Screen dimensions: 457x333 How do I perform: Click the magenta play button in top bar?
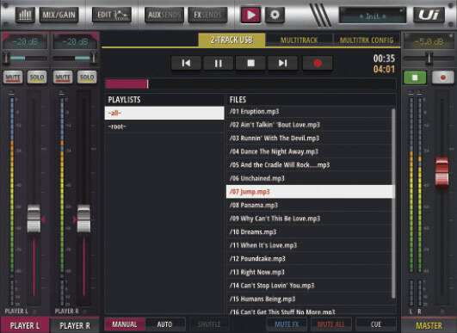250,15
